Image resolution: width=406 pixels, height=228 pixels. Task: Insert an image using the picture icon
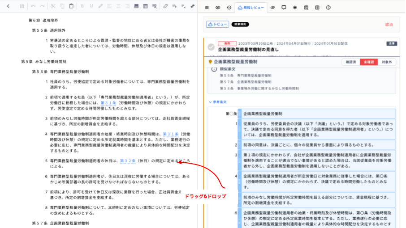click(x=136, y=6)
